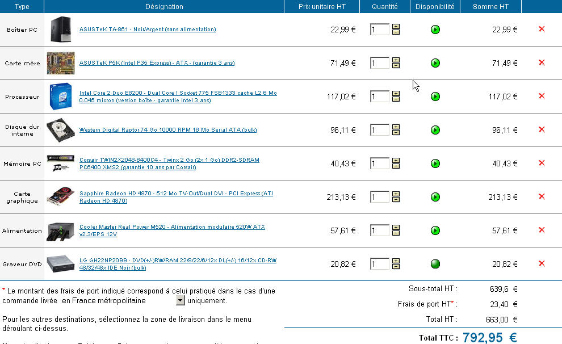Click availability icon for Corsair memory row
Viewport: 562px width, 344px height.
click(x=435, y=163)
